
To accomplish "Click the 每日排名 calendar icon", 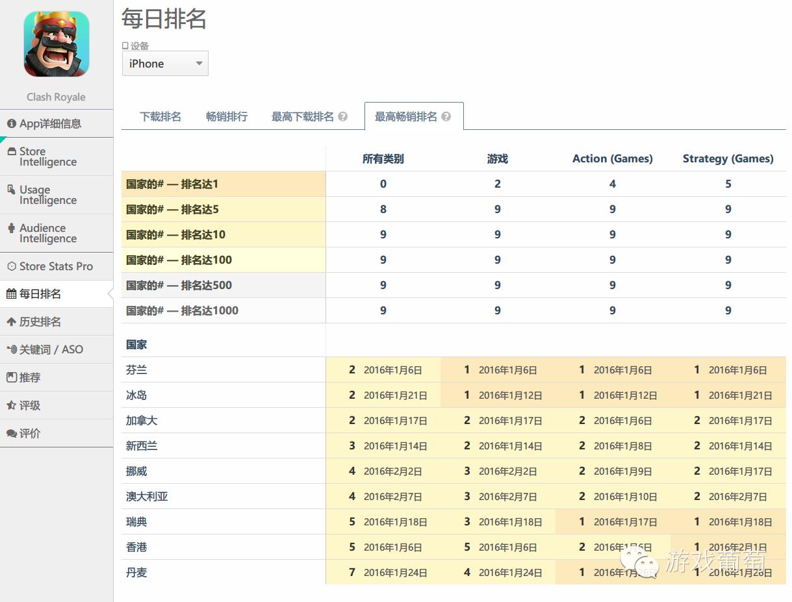I will [x=11, y=294].
